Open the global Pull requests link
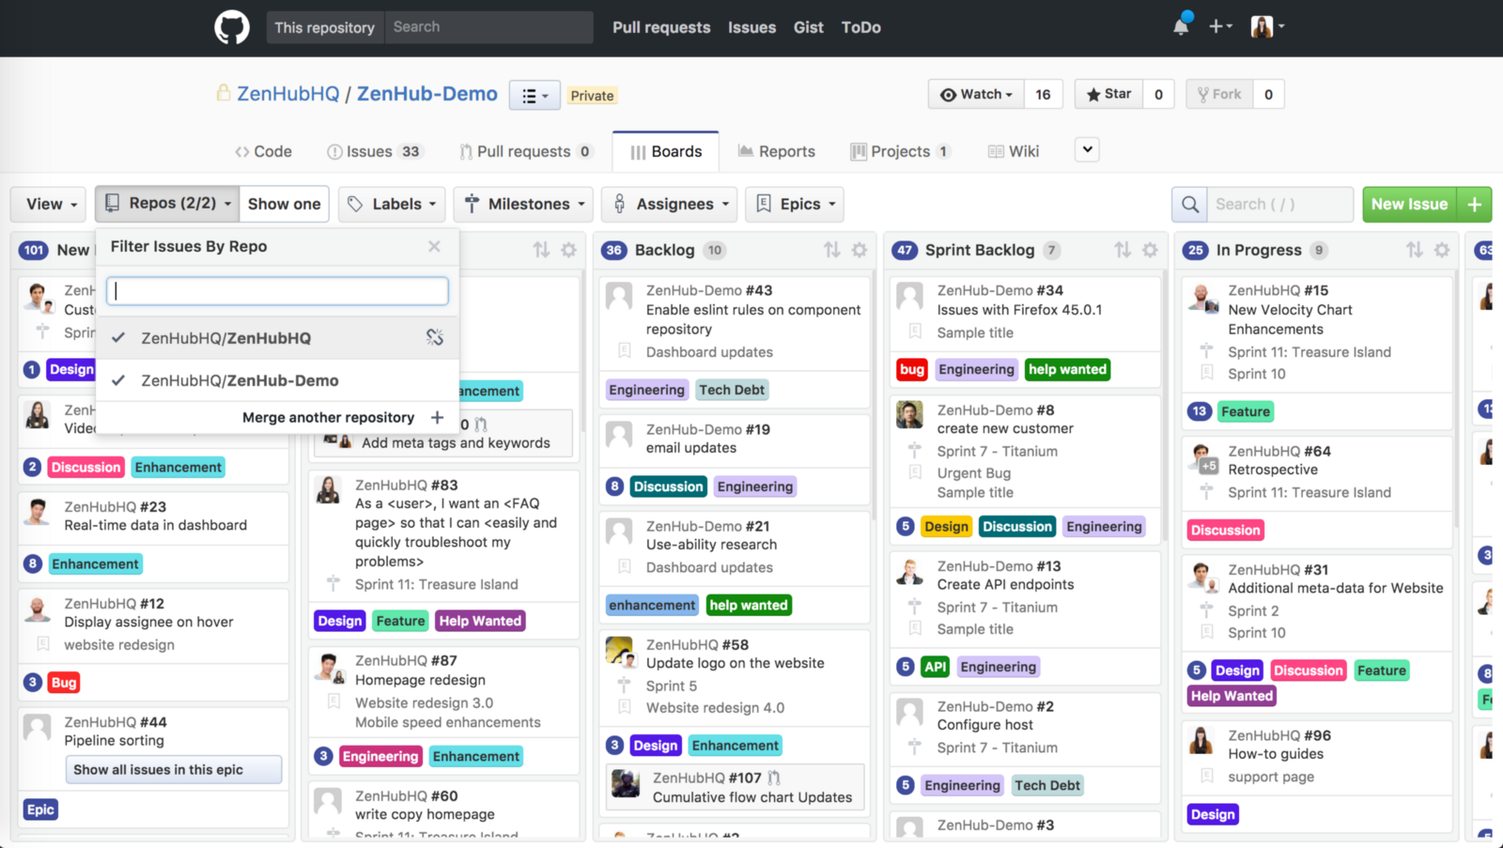The width and height of the screenshot is (1503, 848). (661, 27)
